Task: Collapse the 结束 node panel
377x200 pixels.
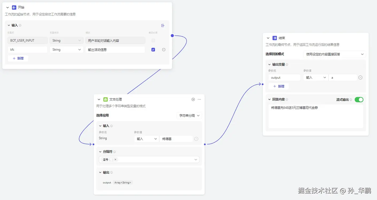Action: 268,38
